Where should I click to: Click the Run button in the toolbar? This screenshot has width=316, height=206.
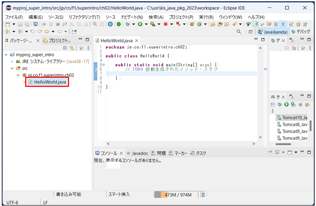coord(140,24)
